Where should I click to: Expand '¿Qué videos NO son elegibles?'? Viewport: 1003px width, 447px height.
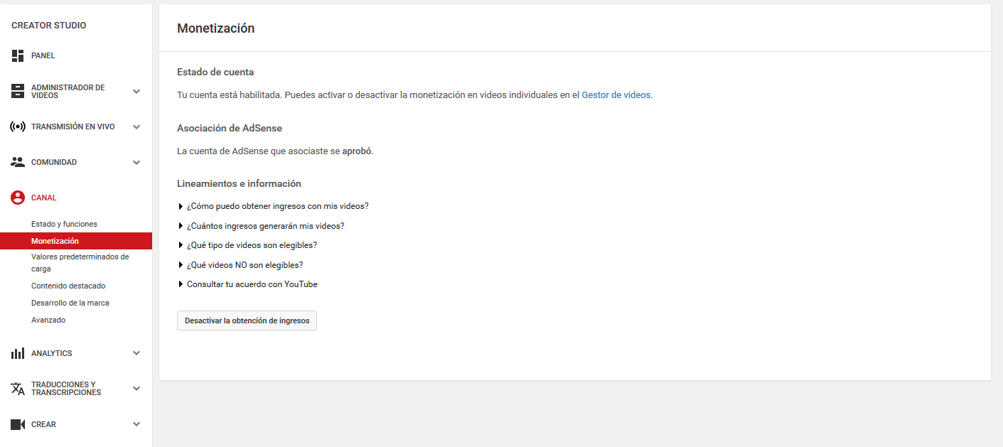pyautogui.click(x=240, y=265)
